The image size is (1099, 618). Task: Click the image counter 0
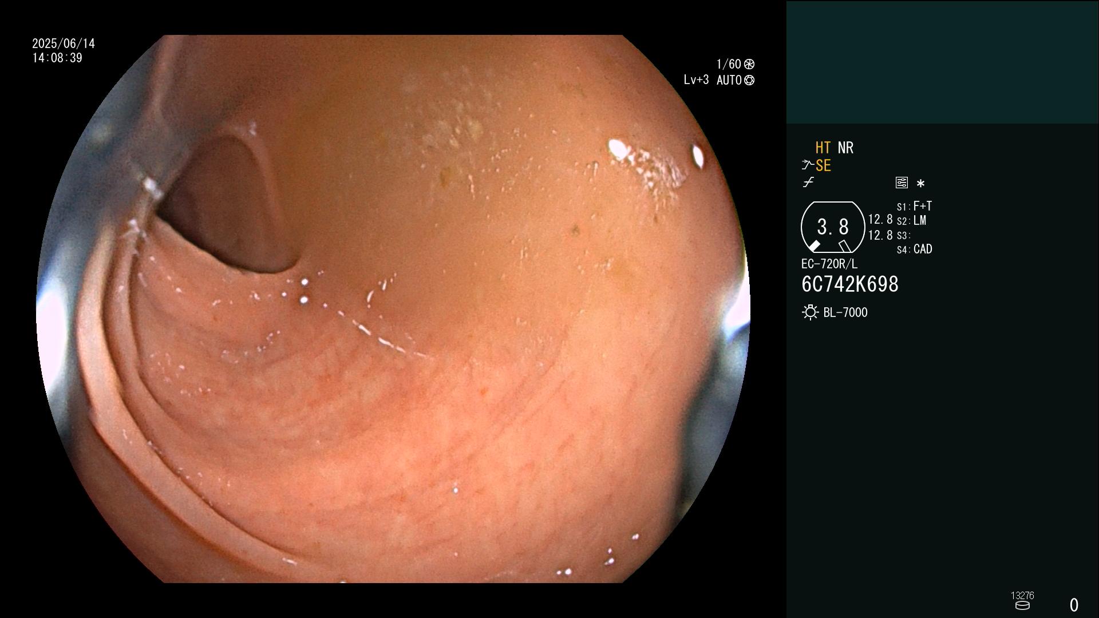[x=1074, y=605]
